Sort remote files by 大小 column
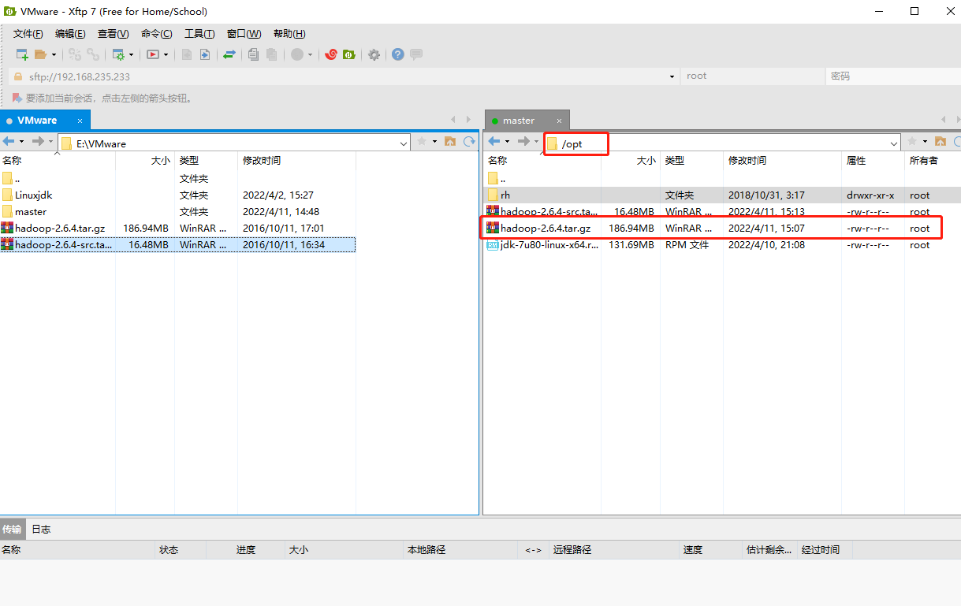 [x=631, y=161]
